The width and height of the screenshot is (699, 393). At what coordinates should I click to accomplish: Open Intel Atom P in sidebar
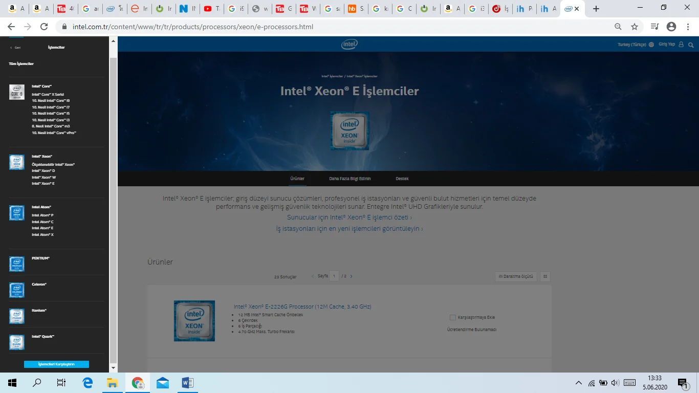tap(42, 215)
